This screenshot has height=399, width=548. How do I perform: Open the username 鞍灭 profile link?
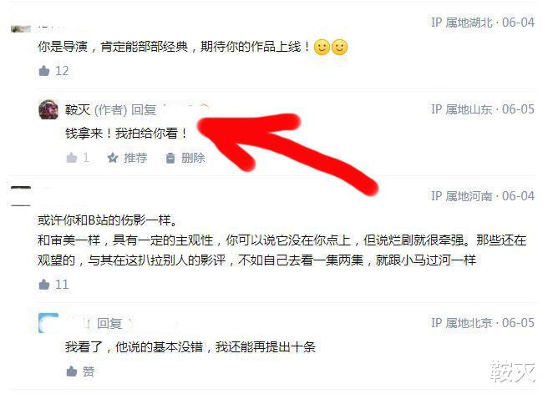click(78, 110)
